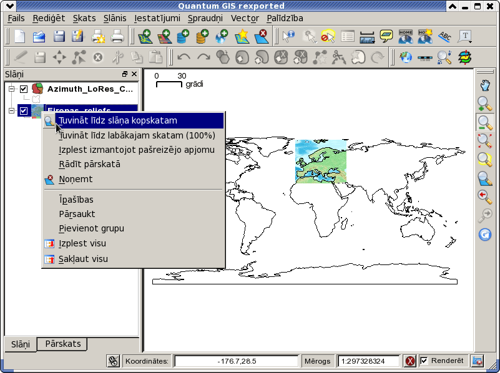Toggle extents display icon beside Koordinātes
This screenshot has width=500, height=373.
pyautogui.click(x=113, y=361)
